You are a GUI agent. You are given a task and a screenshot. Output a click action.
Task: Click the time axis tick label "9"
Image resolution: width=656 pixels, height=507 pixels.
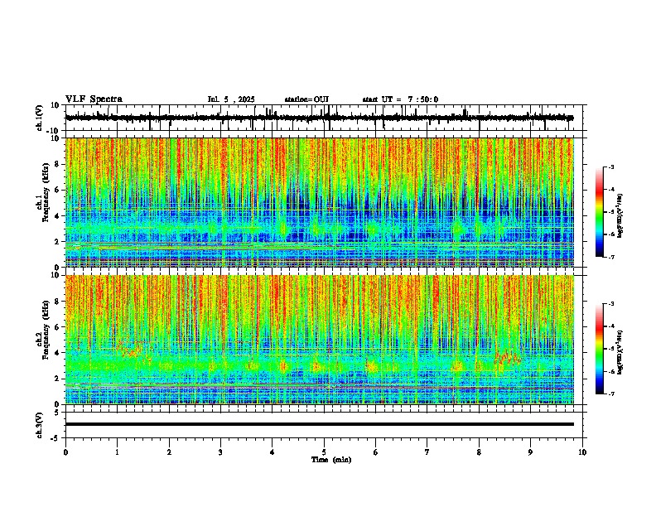530,452
